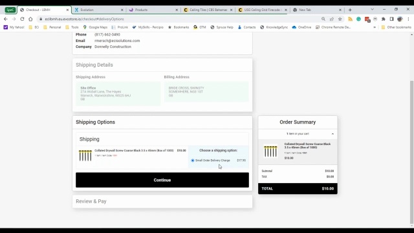414x233 pixels.
Task: Open the RSS feed extension
Action: click(350, 19)
